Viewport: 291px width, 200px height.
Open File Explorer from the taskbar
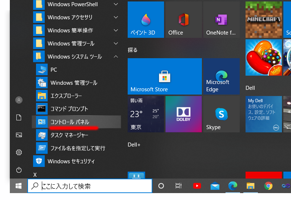click(250, 186)
